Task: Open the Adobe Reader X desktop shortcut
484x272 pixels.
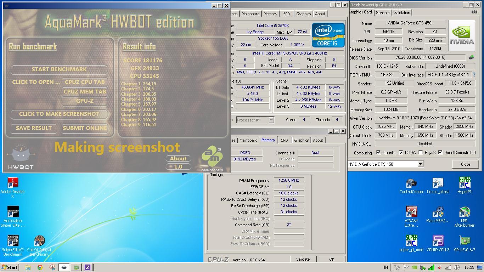Action: pos(13,187)
